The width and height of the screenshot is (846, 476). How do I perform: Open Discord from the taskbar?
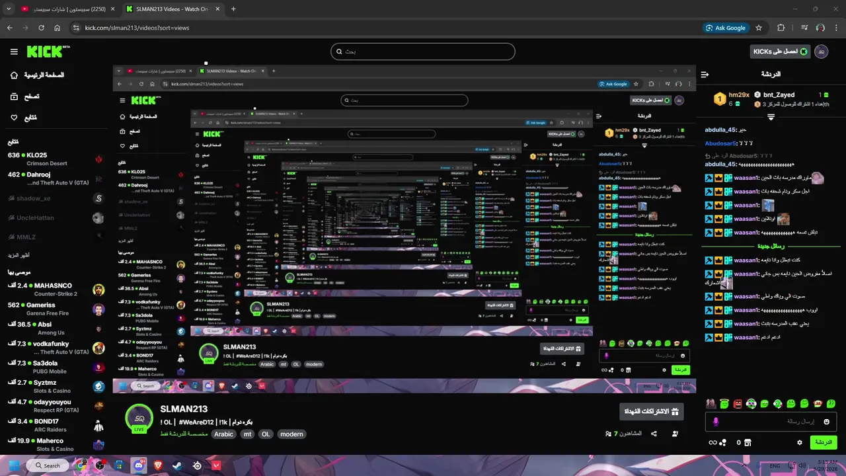[x=138, y=465]
